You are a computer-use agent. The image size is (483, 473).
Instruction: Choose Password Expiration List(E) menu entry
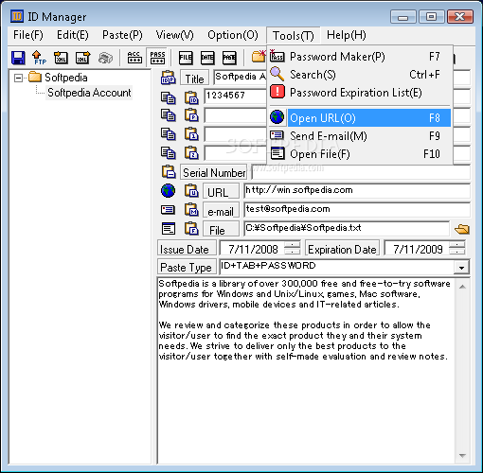(360, 93)
